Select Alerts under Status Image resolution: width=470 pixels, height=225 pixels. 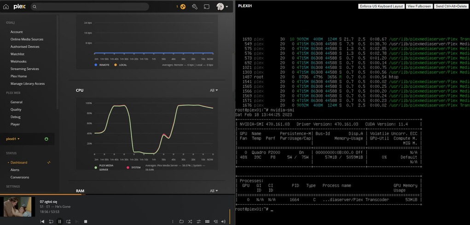point(15,170)
